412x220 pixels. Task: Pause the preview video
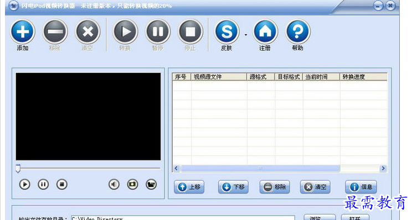(x=43, y=184)
